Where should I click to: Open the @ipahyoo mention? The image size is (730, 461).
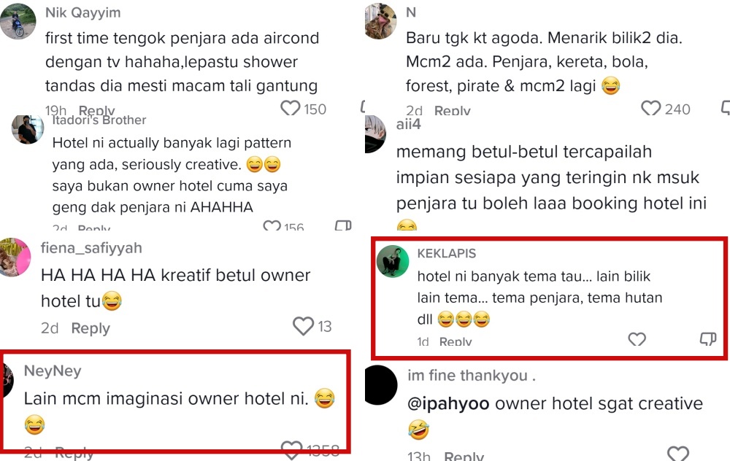tap(448, 403)
